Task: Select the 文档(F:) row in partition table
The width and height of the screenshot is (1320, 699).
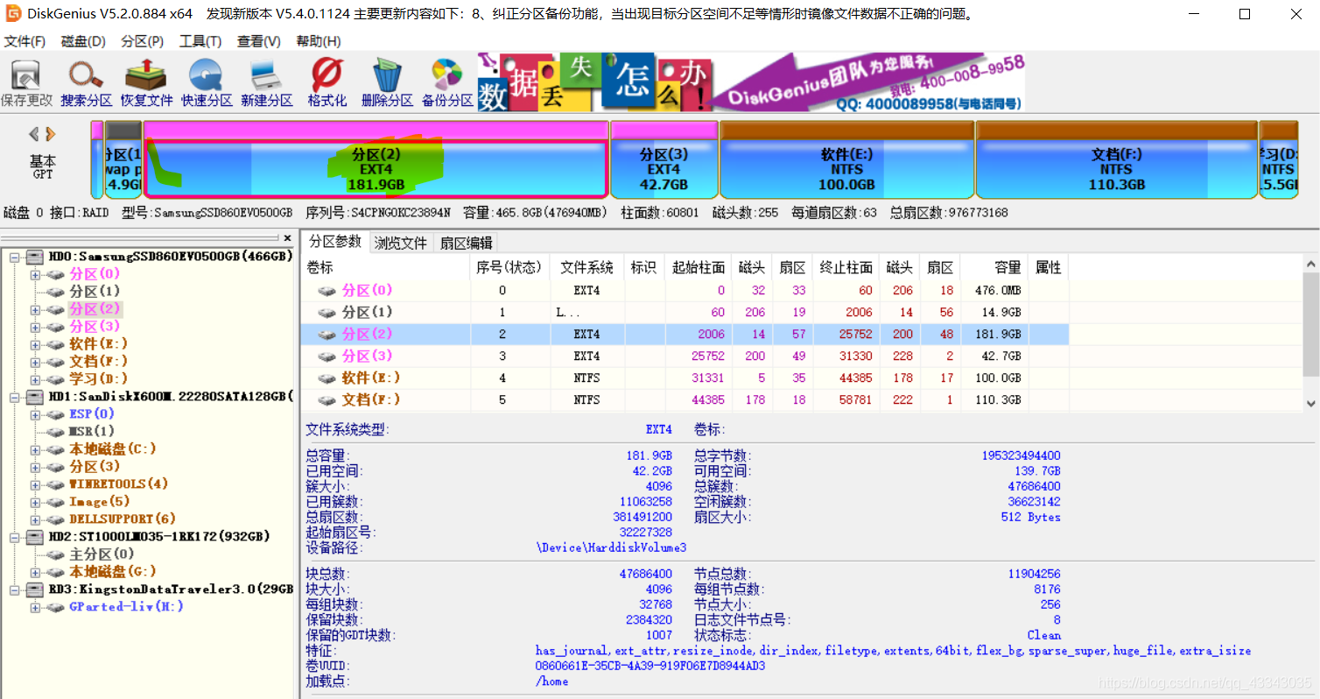Action: pos(685,399)
